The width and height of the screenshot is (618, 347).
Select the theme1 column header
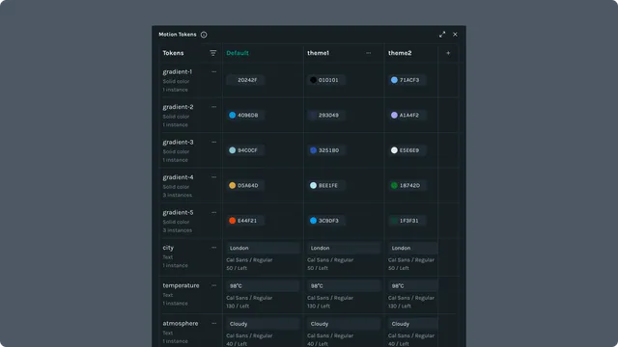pos(318,53)
